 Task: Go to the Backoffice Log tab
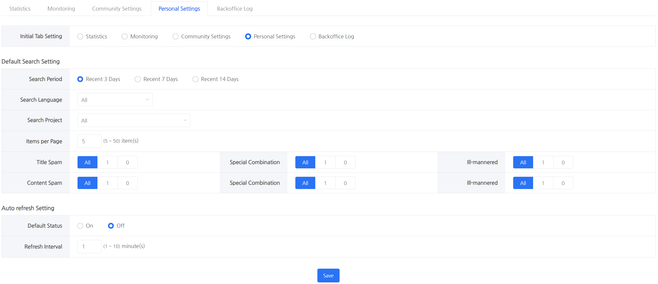[x=235, y=9]
